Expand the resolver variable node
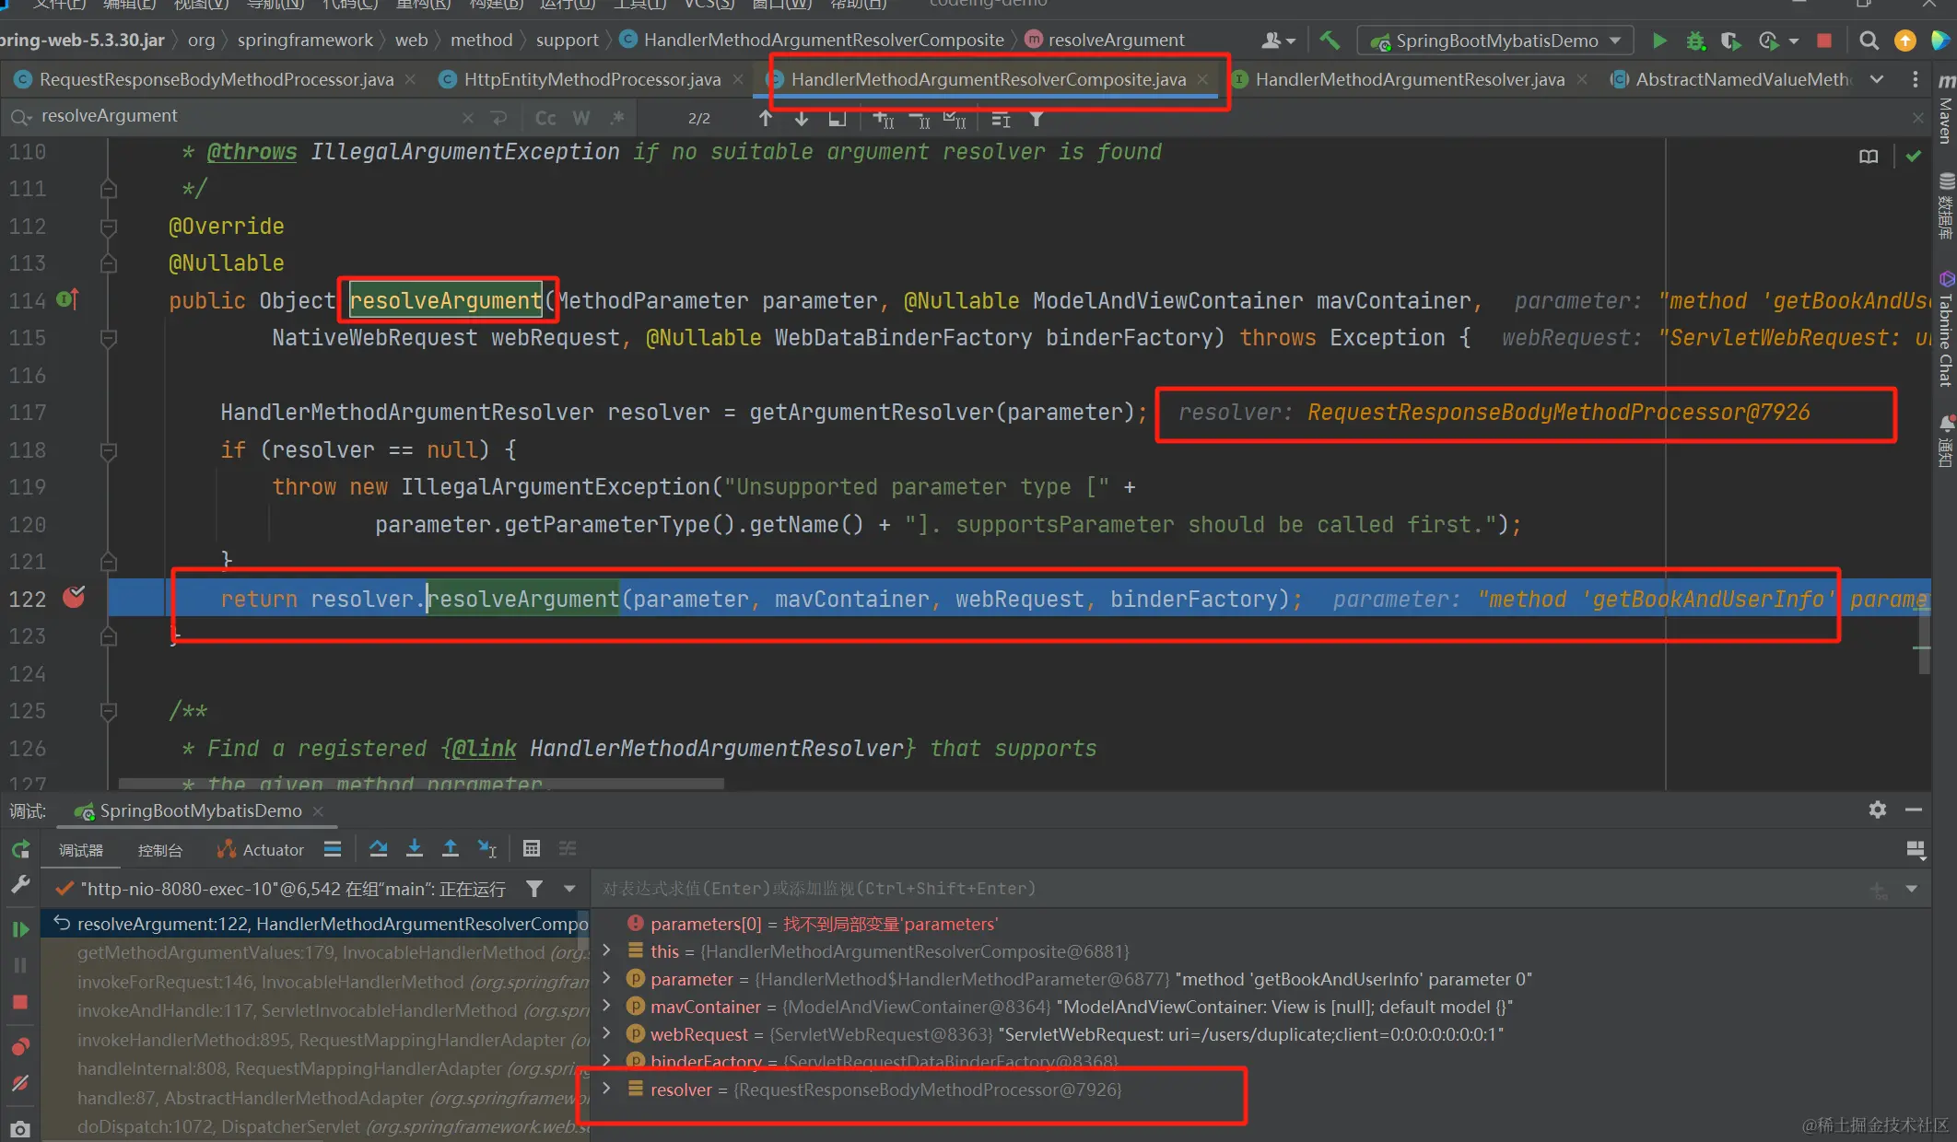The width and height of the screenshot is (1957, 1142). pos(606,1089)
